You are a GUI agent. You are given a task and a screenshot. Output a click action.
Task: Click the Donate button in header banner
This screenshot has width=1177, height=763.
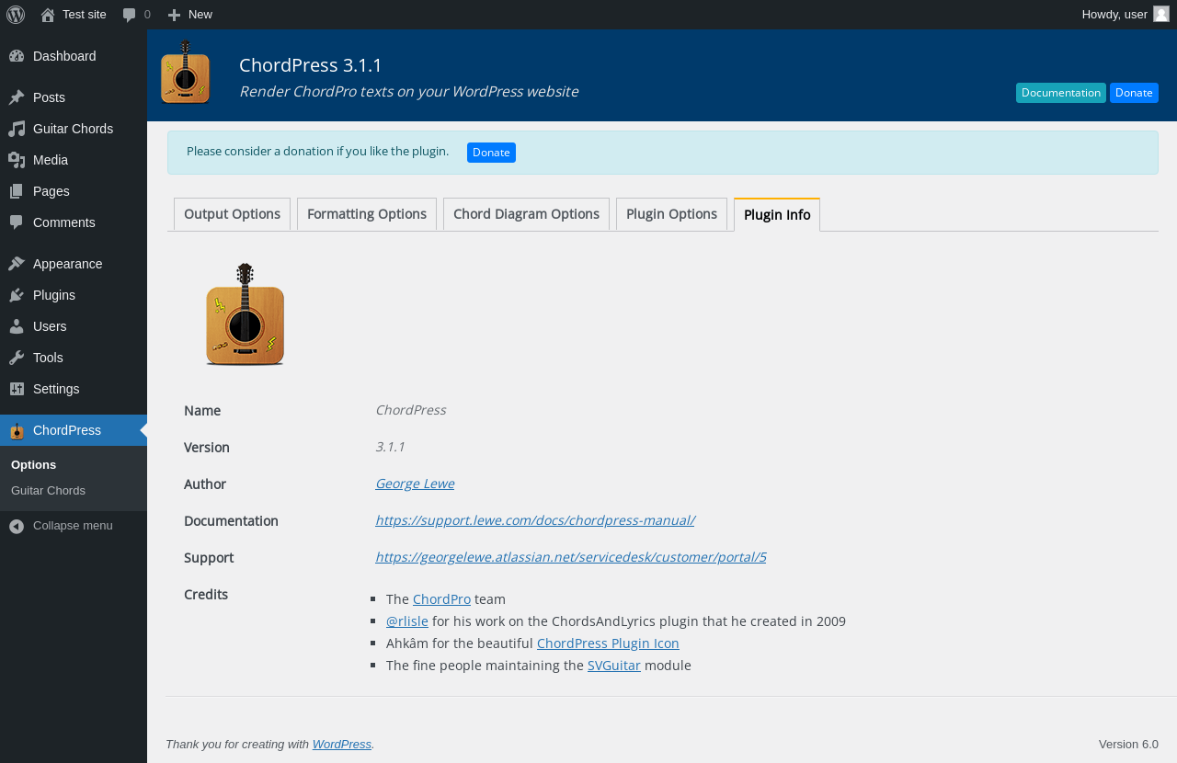coord(1134,93)
